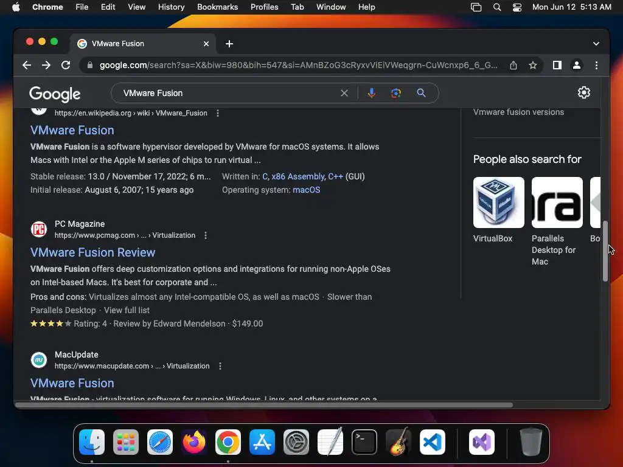The image size is (623, 467).
Task: Click the lock icon in address bar
Action: click(90, 65)
